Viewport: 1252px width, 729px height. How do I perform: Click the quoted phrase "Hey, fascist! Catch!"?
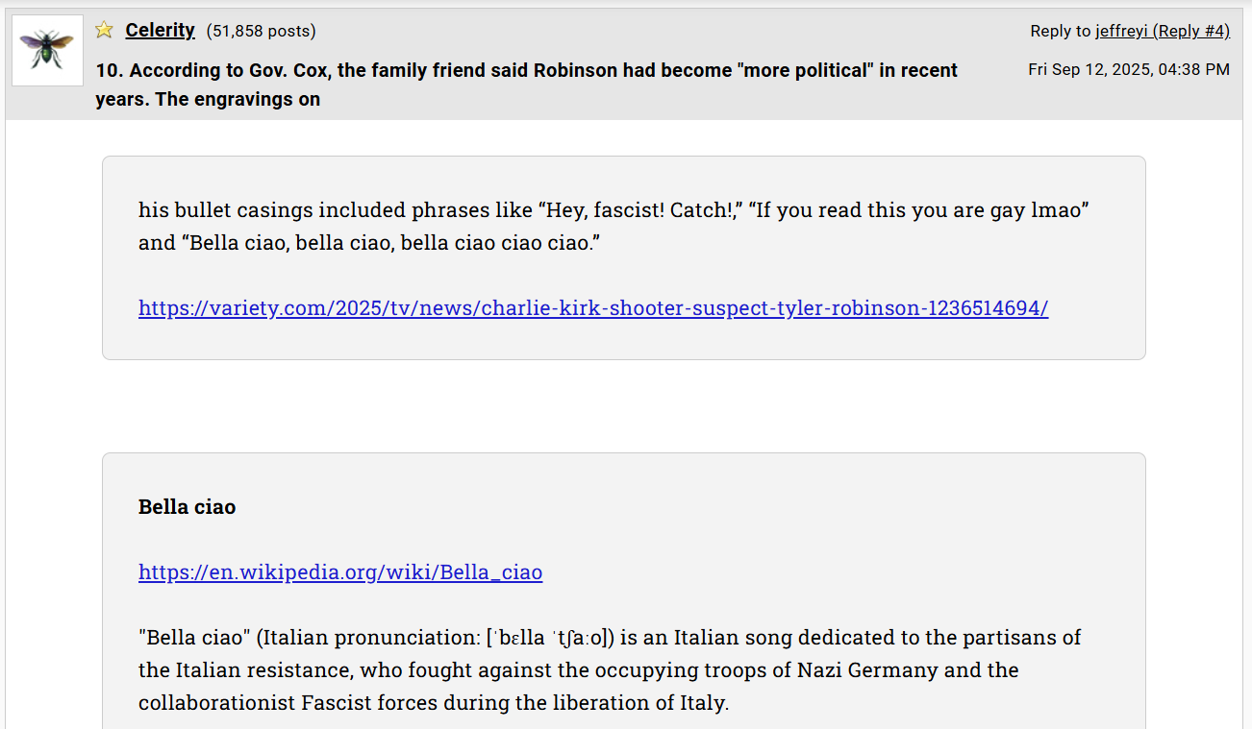[x=638, y=209]
